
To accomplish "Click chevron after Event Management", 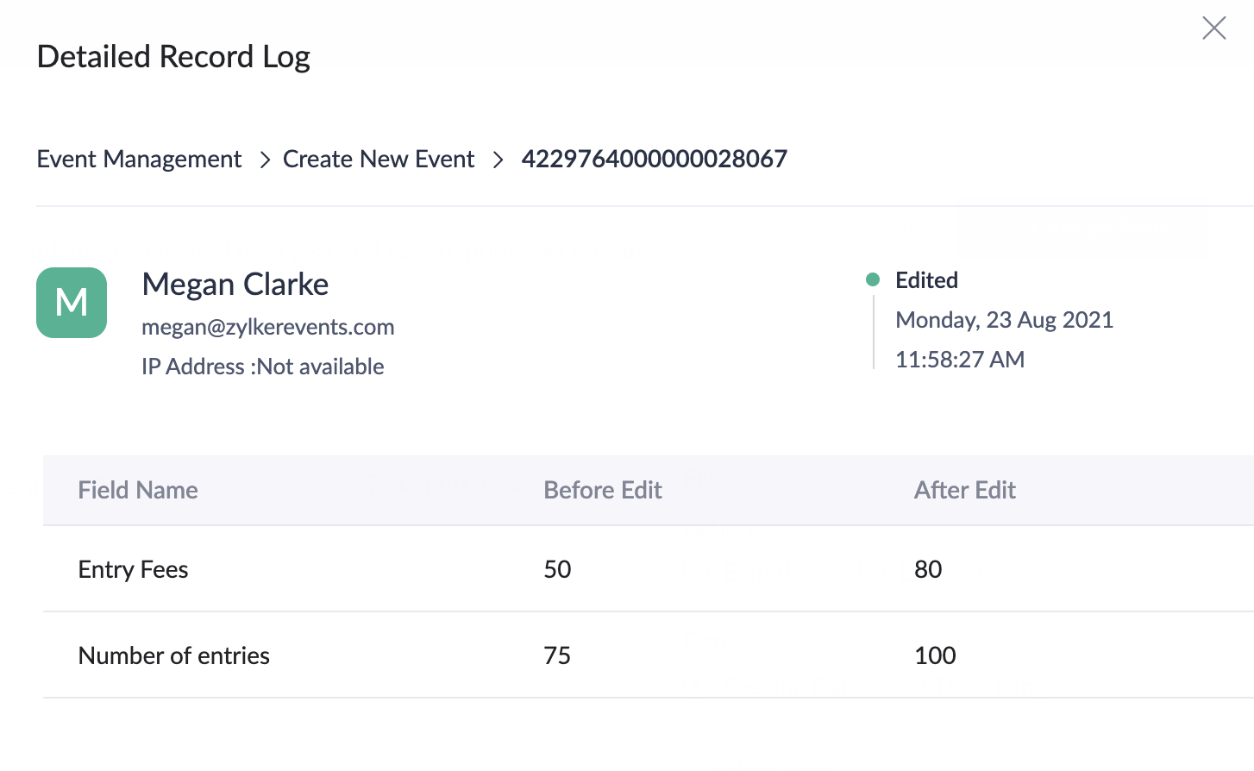I will tap(265, 160).
